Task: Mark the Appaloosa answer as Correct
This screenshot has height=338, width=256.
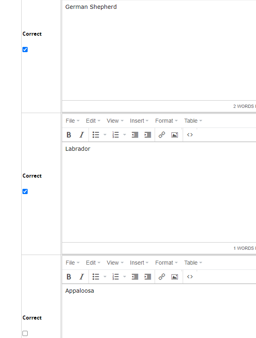Action: click(x=25, y=334)
